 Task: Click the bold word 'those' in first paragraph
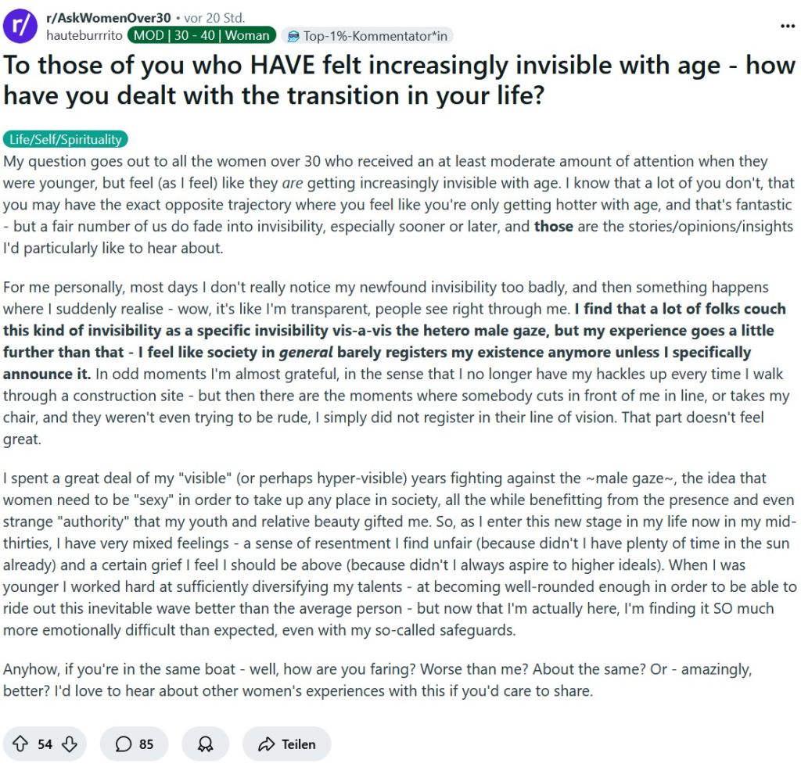pyautogui.click(x=553, y=226)
